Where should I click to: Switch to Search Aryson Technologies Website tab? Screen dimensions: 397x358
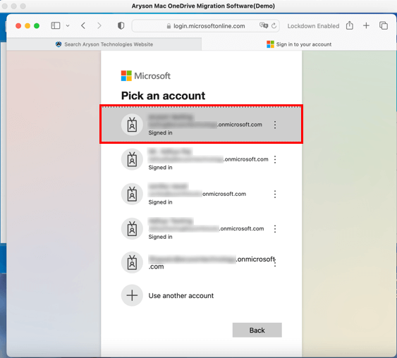(x=104, y=44)
